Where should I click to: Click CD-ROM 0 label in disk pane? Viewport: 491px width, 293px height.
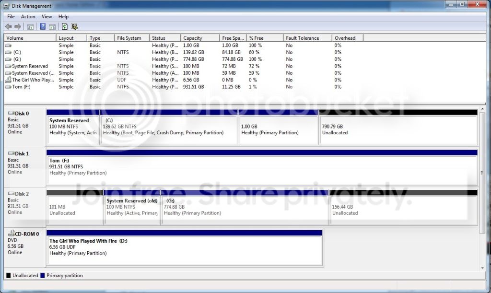(x=27, y=234)
